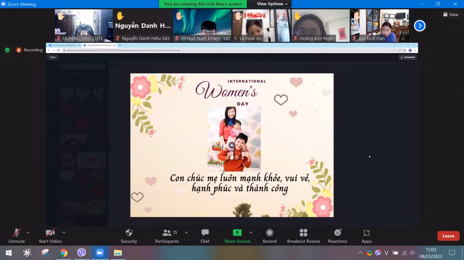Open the Chat panel
Viewport: 464px width, 260px height.
(x=205, y=233)
